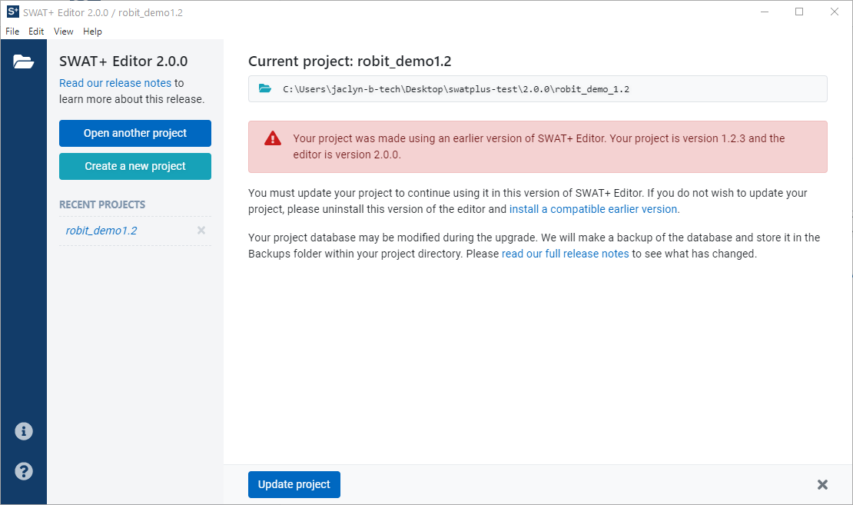This screenshot has height=505, width=853.
Task: Open the View menu
Action: [x=64, y=32]
